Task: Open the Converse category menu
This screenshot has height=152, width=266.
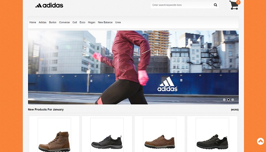Action: (x=64, y=22)
